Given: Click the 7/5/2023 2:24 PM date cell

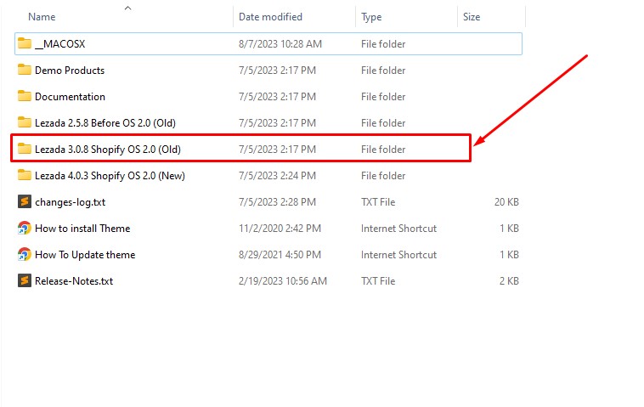Looking at the screenshot, I should [277, 176].
